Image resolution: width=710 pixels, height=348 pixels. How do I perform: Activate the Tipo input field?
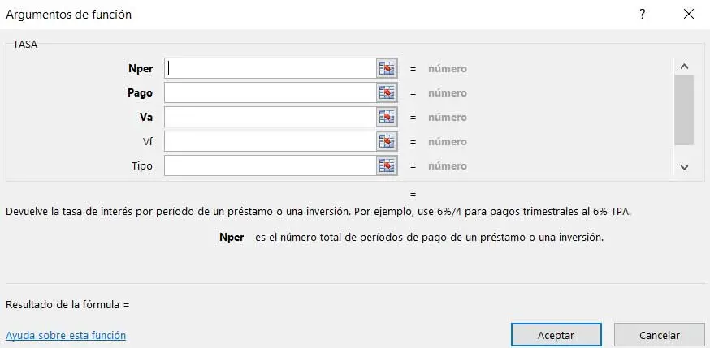pos(270,166)
